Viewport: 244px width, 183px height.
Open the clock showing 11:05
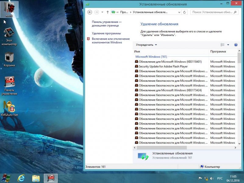(233, 178)
